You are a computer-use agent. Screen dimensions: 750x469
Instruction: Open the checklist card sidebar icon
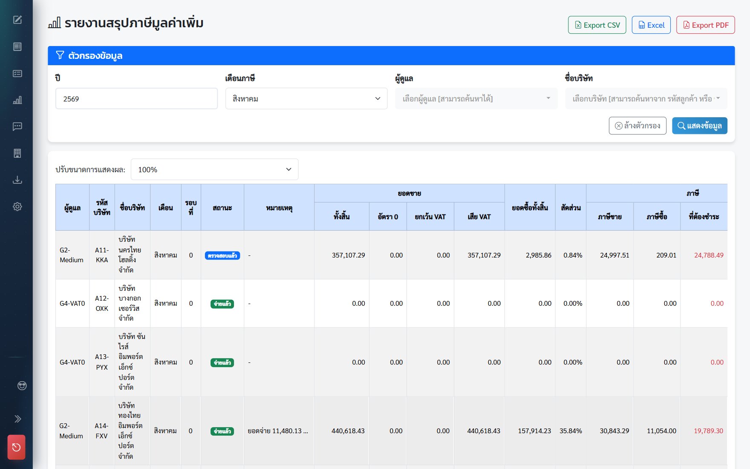(x=17, y=73)
